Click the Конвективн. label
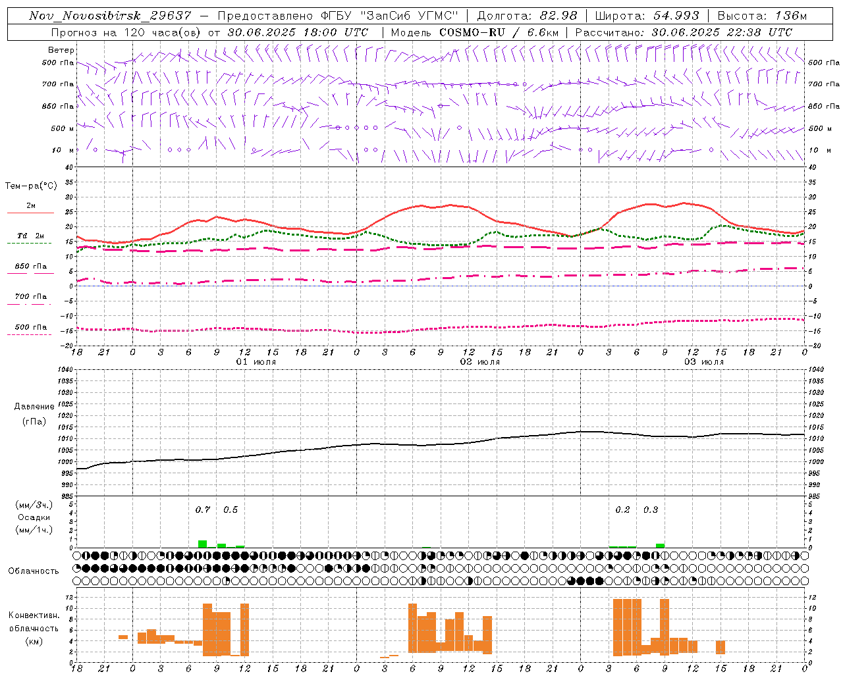843x674 pixels. (34, 615)
